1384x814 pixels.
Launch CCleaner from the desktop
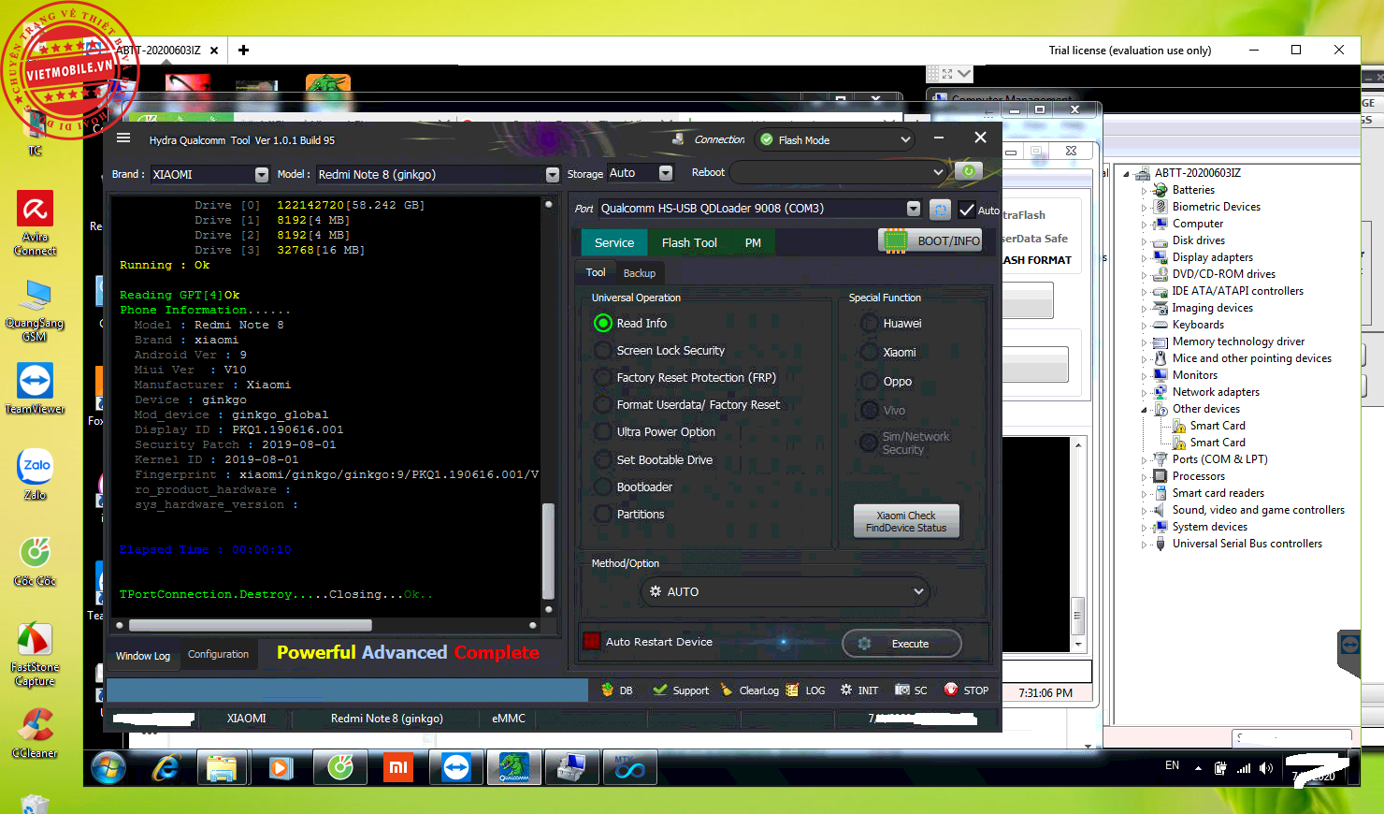[35, 733]
